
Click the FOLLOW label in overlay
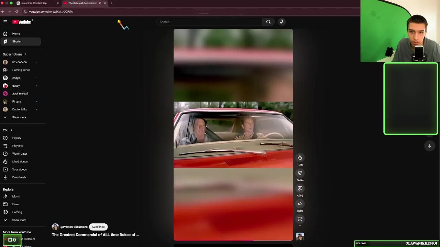coord(361,243)
